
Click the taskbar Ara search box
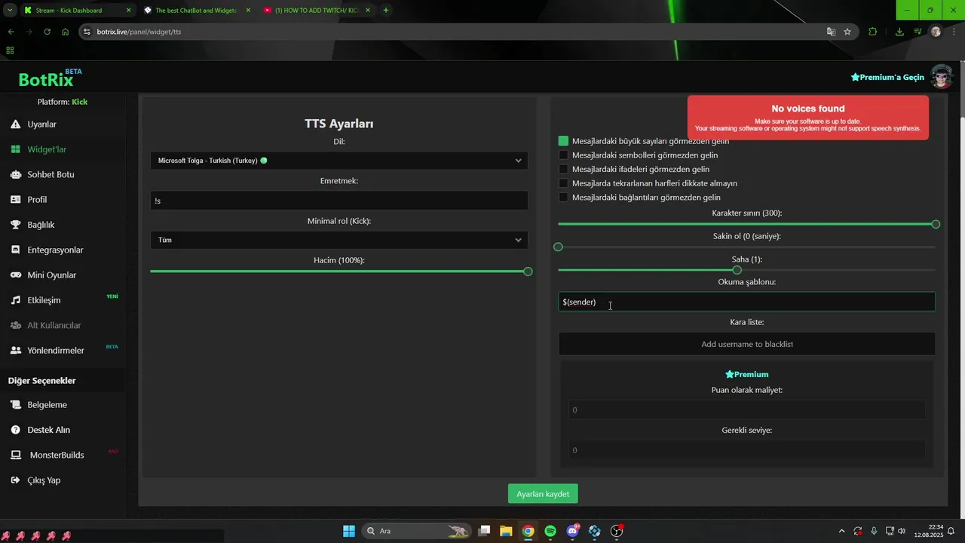[416, 531]
